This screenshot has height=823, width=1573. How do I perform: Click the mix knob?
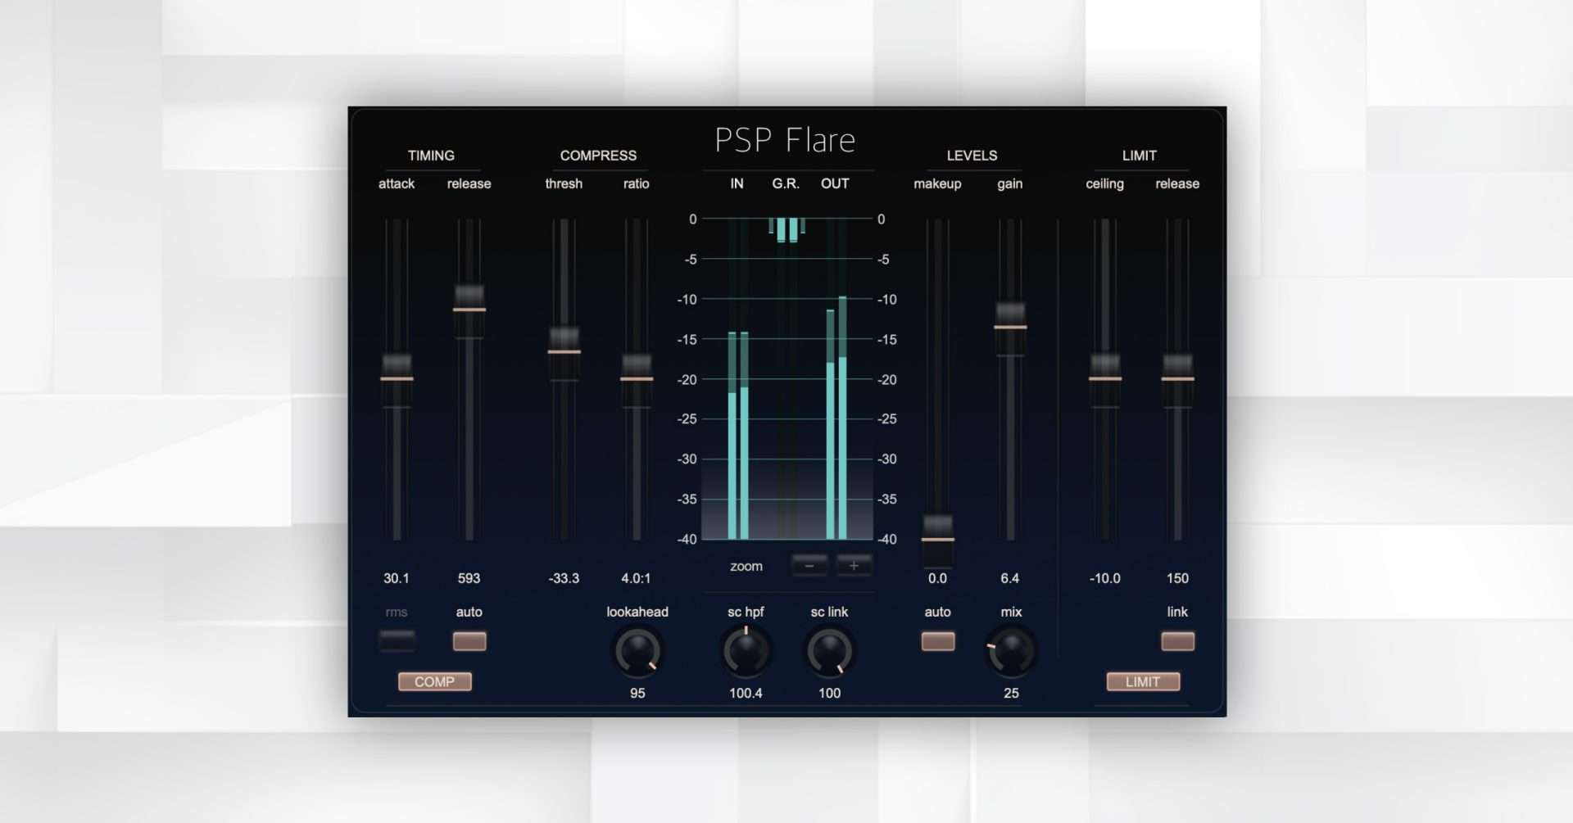pos(1011,652)
